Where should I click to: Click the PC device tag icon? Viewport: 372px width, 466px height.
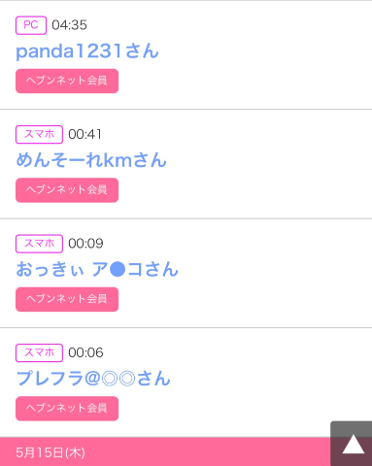pyautogui.click(x=31, y=25)
